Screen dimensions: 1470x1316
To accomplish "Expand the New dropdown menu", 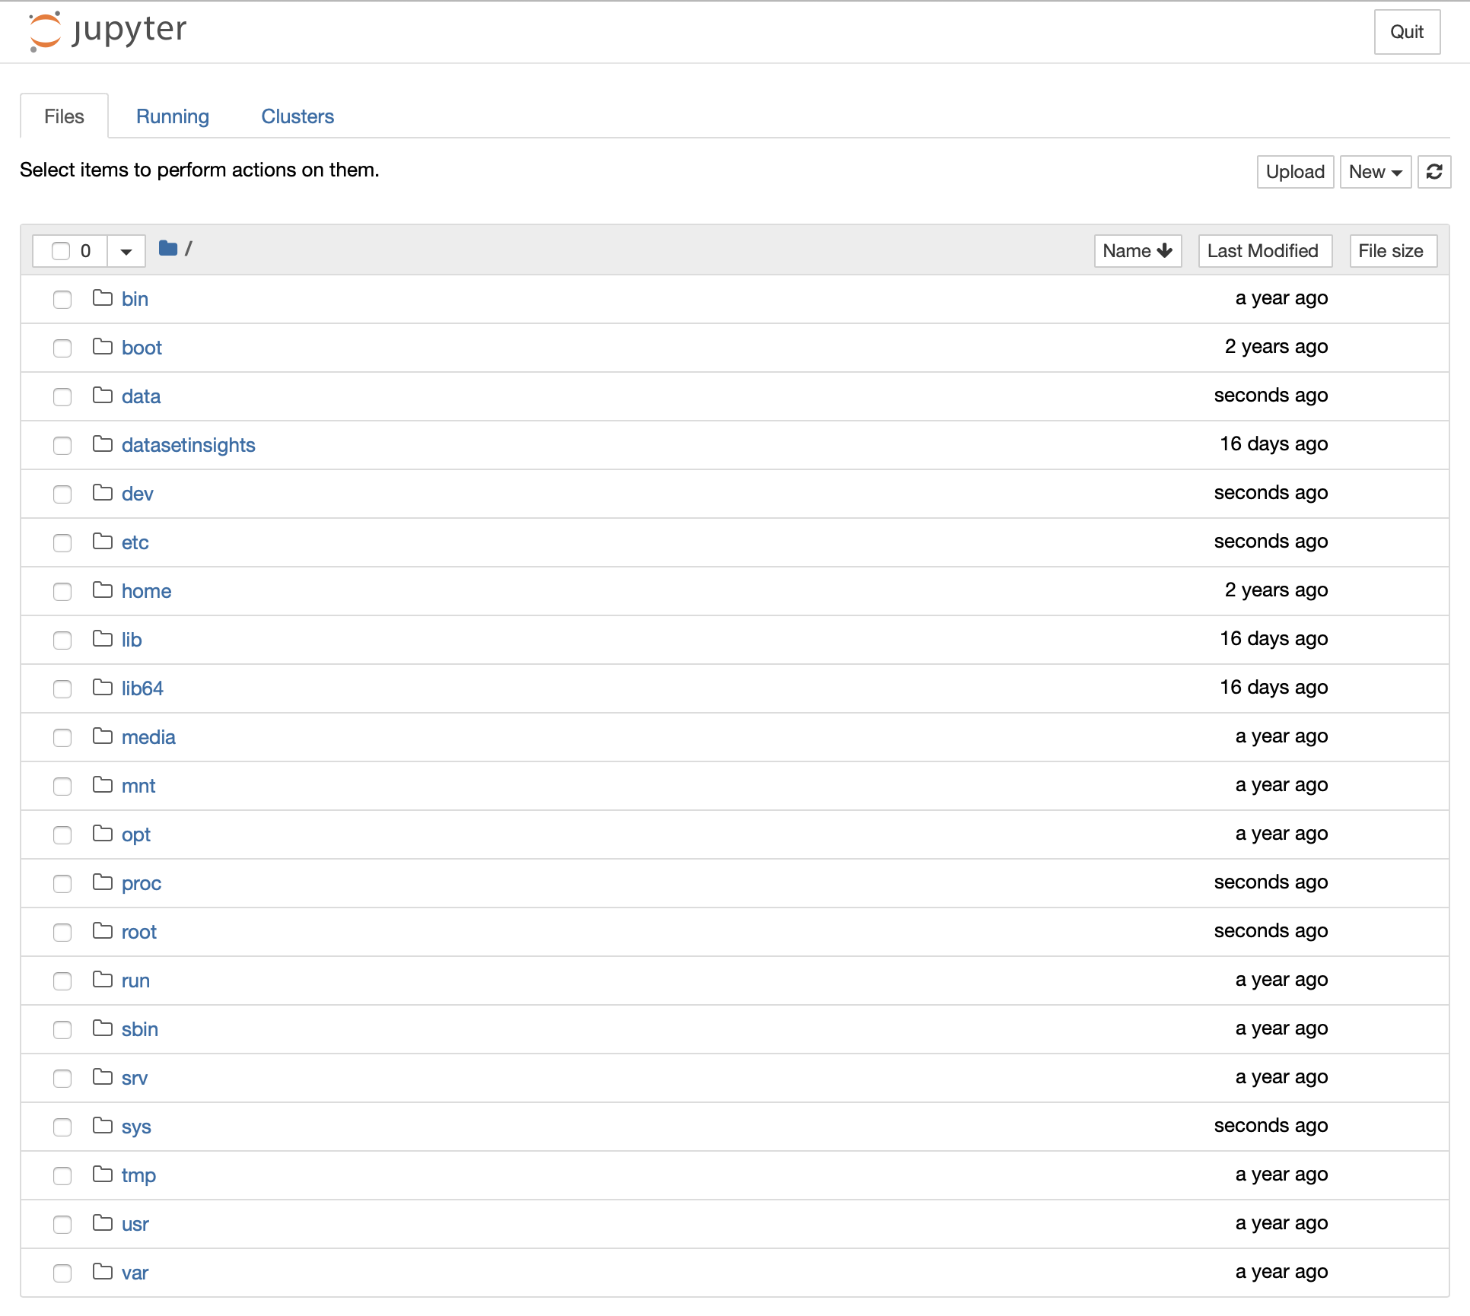I will click(1375, 172).
